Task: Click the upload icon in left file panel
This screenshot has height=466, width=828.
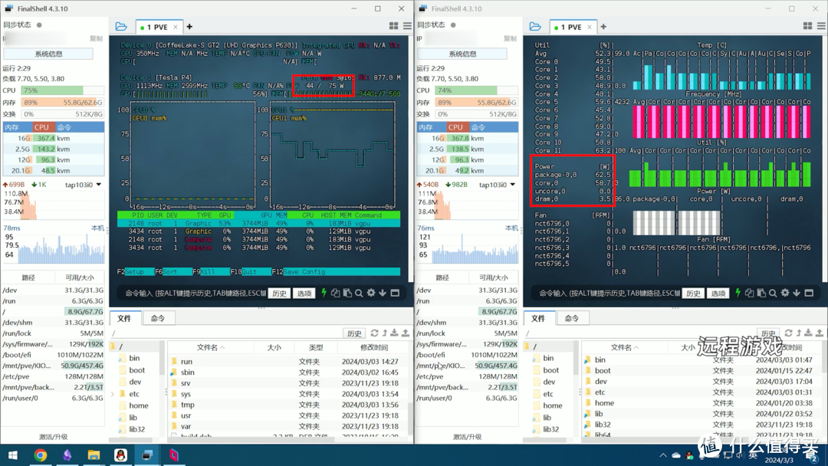Action: 405,333
